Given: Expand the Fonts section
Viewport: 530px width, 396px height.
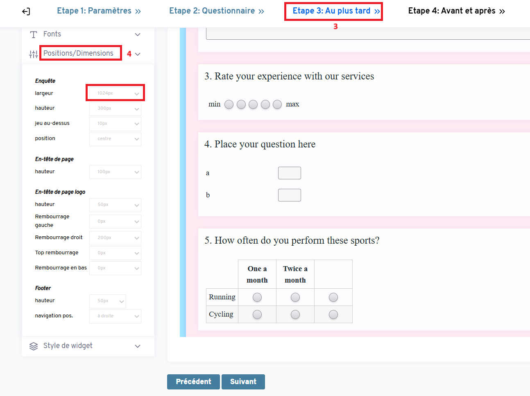Looking at the screenshot, I should click(x=138, y=35).
